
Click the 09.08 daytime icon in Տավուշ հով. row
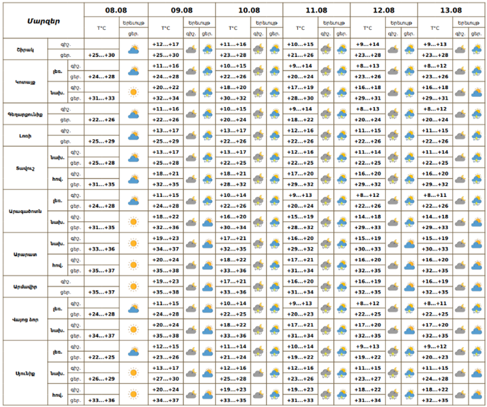[x=207, y=178]
